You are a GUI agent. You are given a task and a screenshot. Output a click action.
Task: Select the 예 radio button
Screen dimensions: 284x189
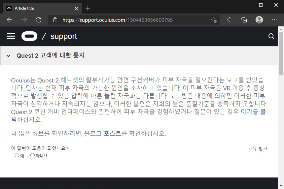click(17, 155)
